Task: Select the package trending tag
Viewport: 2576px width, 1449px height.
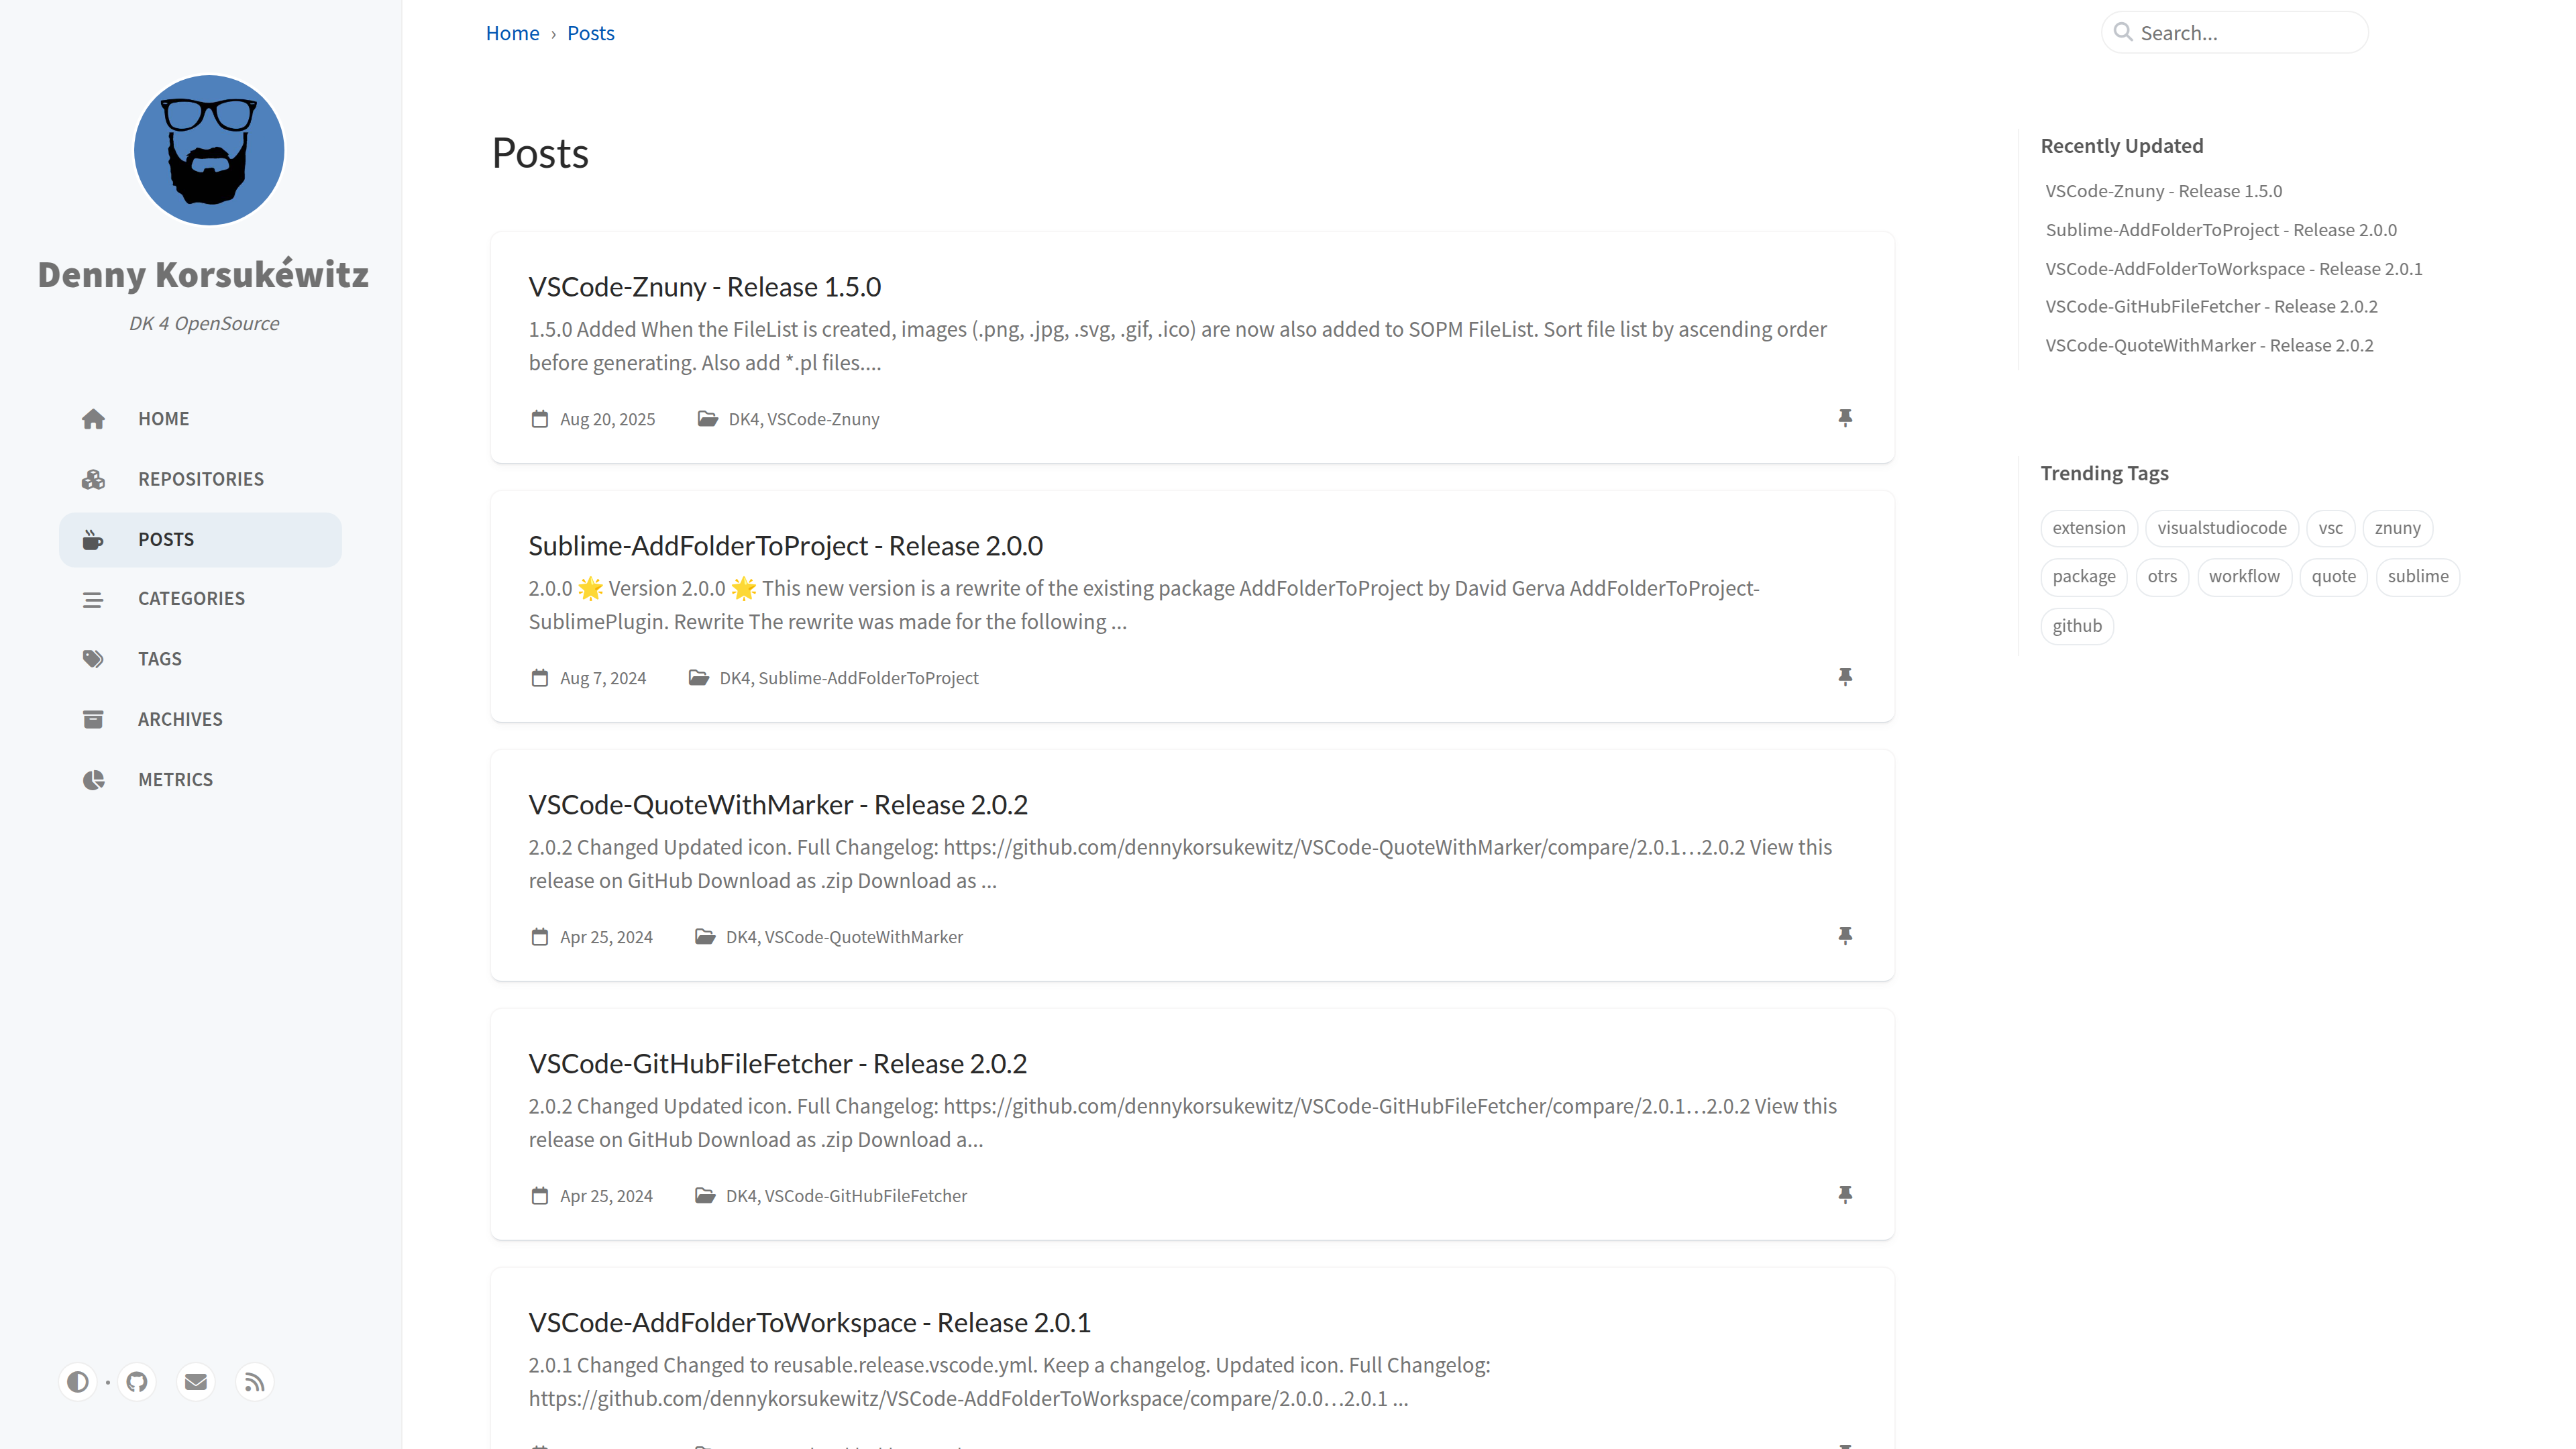Action: [2084, 577]
